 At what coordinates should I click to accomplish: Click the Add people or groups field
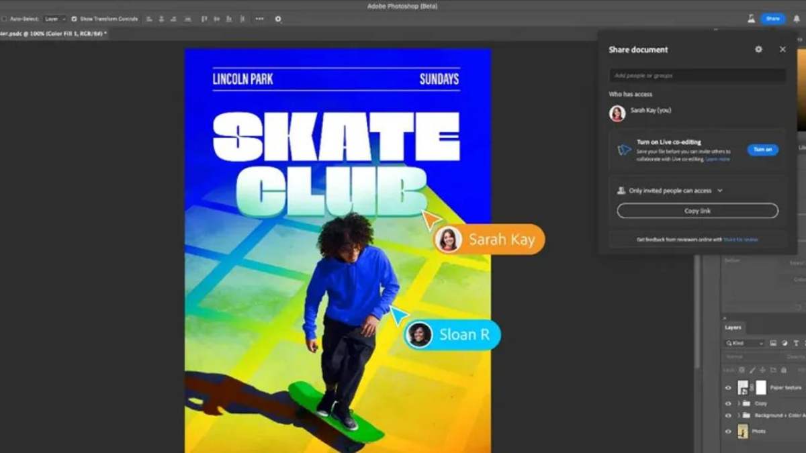click(x=697, y=75)
